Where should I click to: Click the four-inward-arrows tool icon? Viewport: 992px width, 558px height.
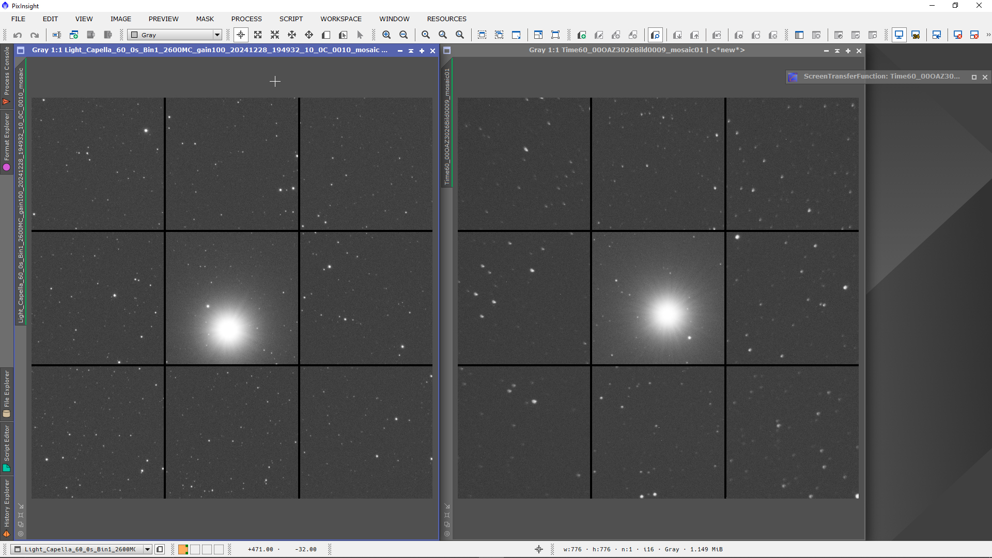click(x=275, y=35)
